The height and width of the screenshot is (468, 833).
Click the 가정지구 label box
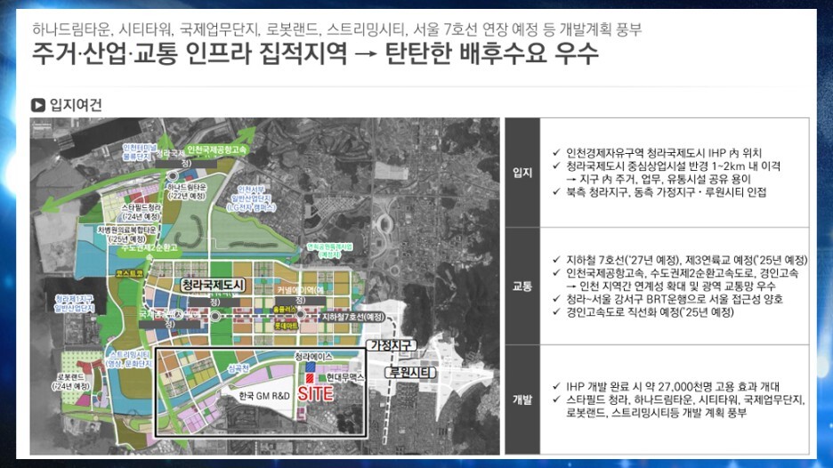click(392, 345)
